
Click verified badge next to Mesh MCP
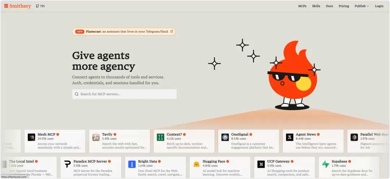click(x=58, y=135)
